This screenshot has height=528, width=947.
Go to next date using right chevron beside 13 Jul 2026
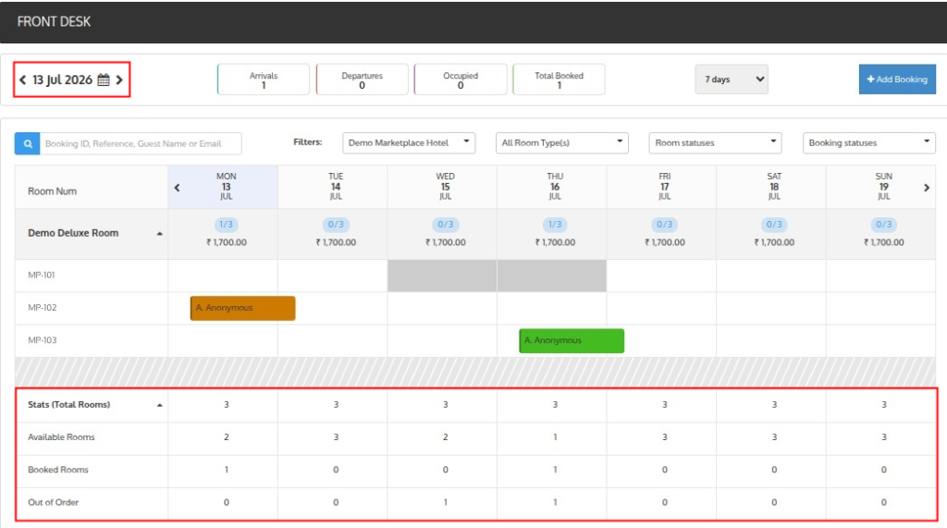coord(119,80)
